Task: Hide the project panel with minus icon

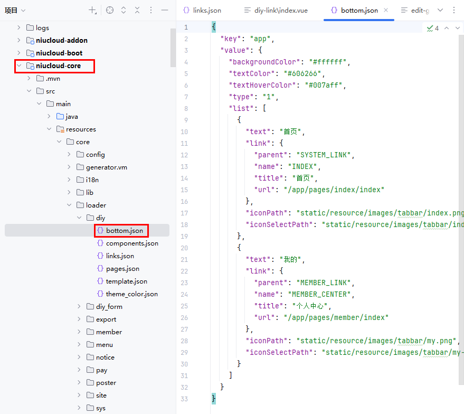Action: 165,10
